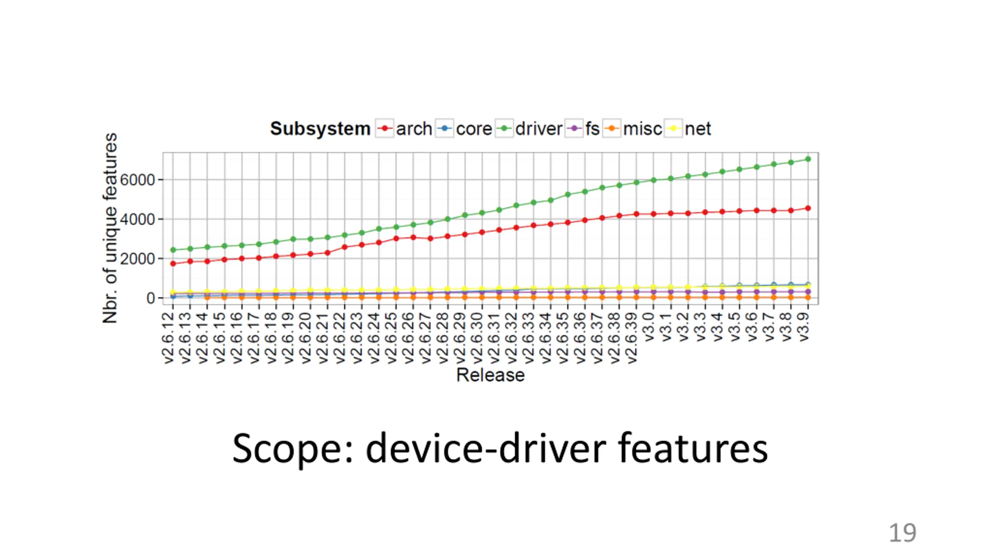
Task: Click the x-axis tick label v2.6.34
Action: tap(546, 338)
